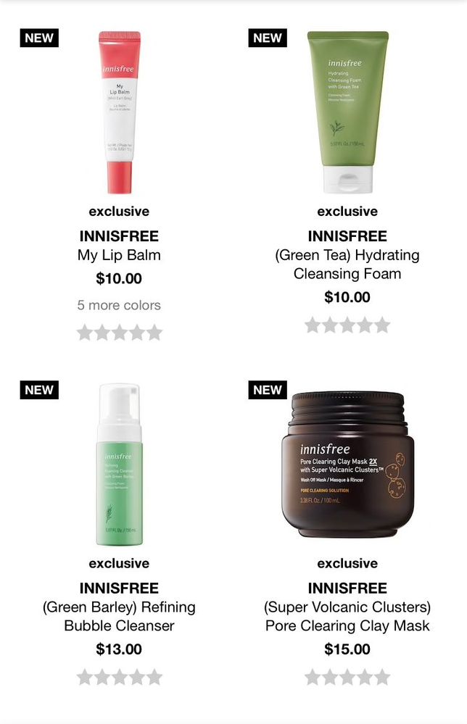This screenshot has height=724, width=467.
Task: Open the My Lip Balm product link
Action: tap(119, 255)
